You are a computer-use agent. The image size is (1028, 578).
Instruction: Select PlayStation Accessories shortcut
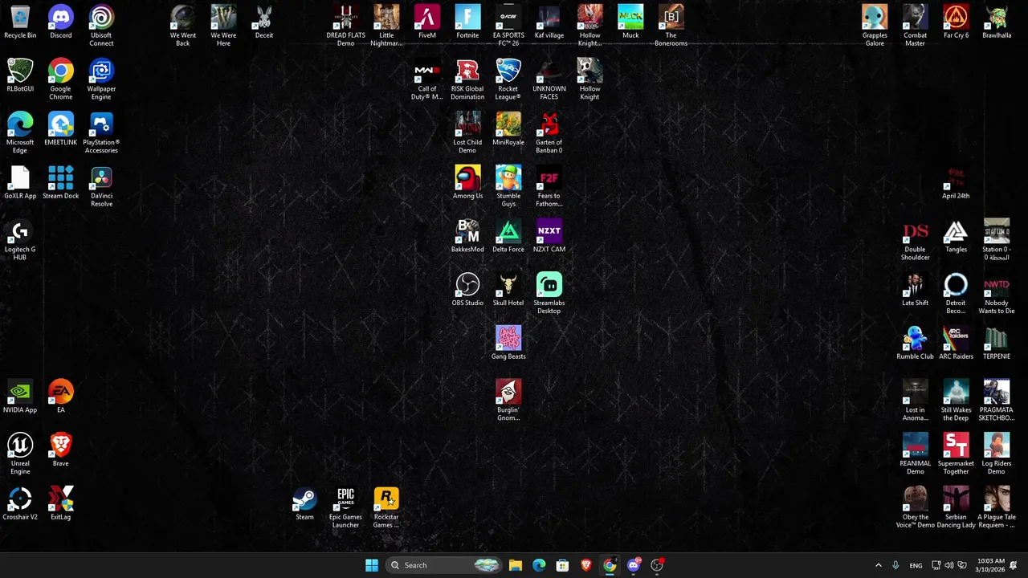tap(101, 133)
